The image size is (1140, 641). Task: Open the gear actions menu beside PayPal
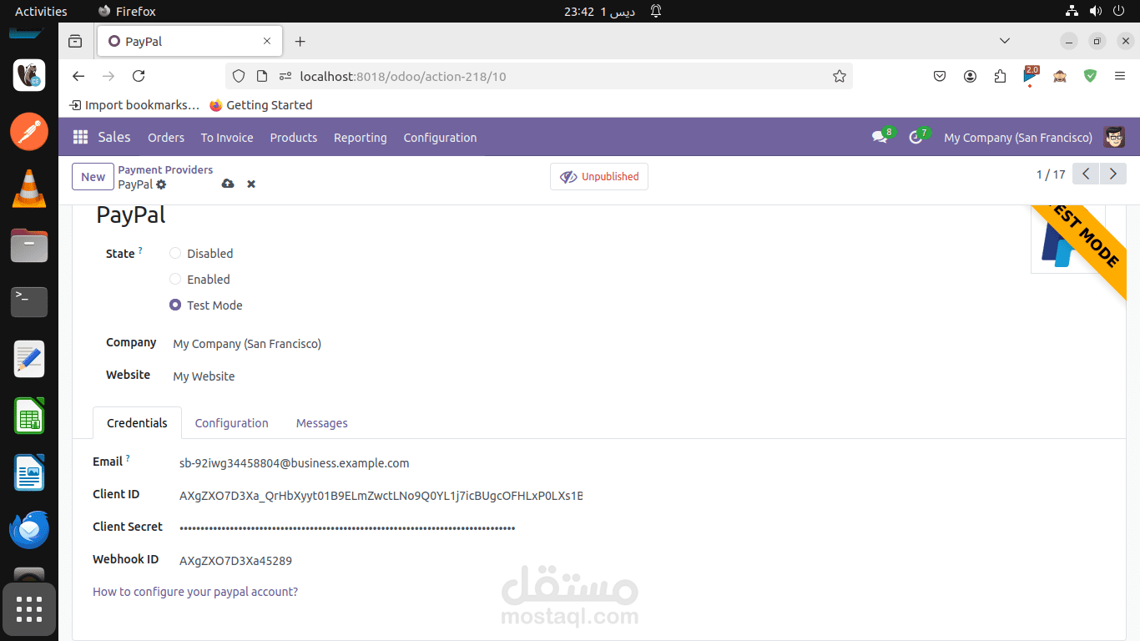[x=161, y=184]
